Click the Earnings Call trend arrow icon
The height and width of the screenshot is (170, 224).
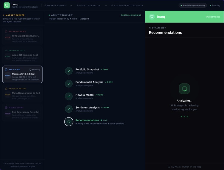point(6,50)
